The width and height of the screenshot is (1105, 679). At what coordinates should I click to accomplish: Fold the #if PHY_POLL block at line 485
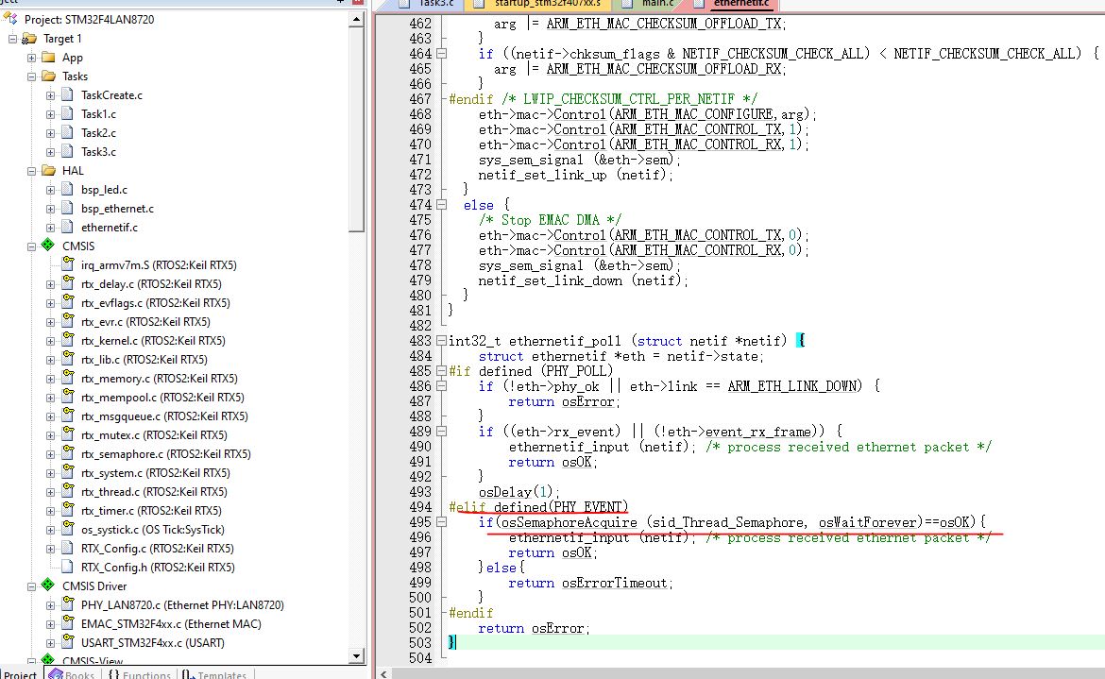pos(442,370)
